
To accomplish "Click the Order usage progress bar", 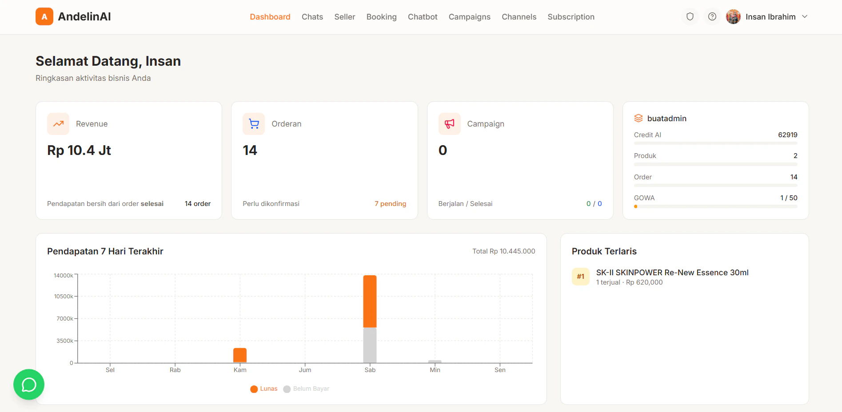I will click(715, 186).
